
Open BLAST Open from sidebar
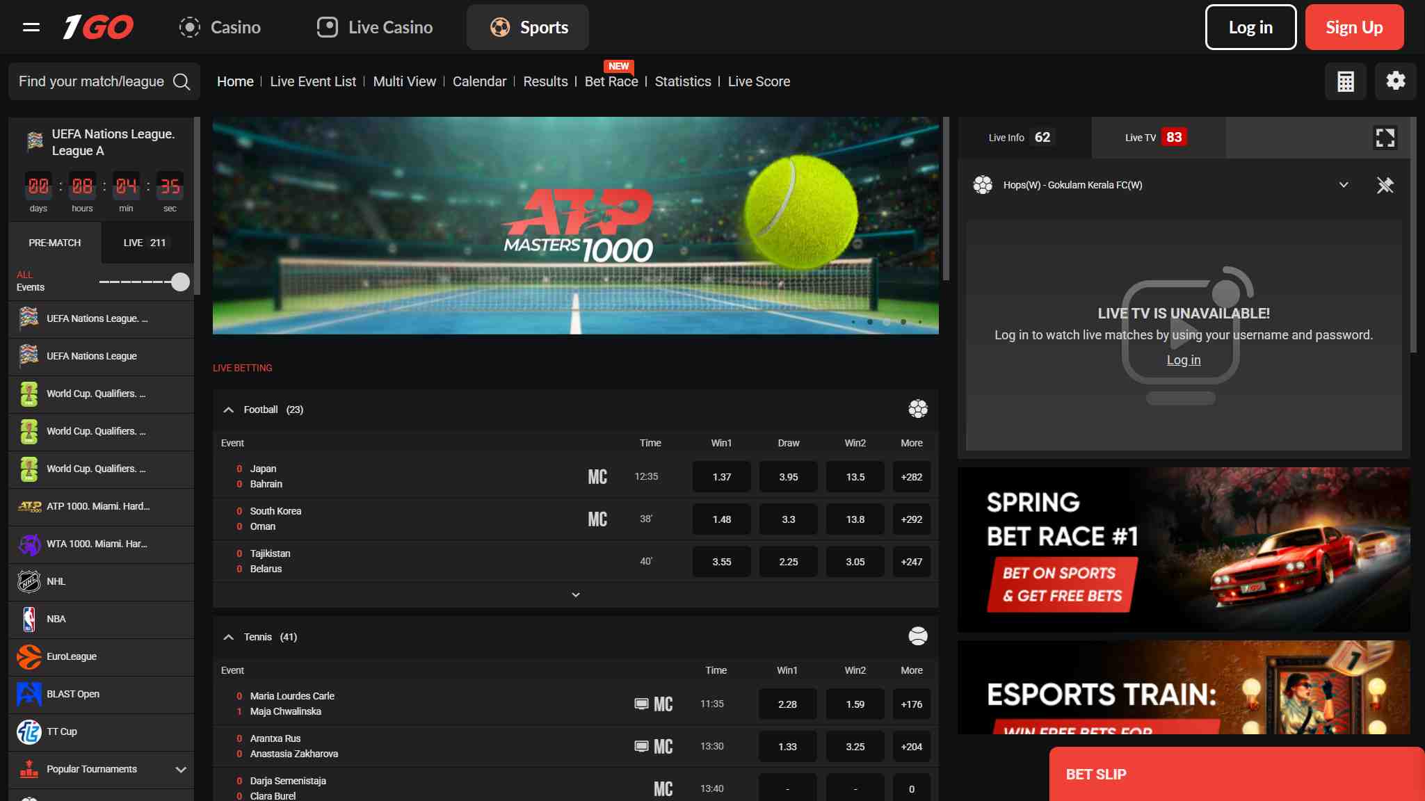[102, 694]
